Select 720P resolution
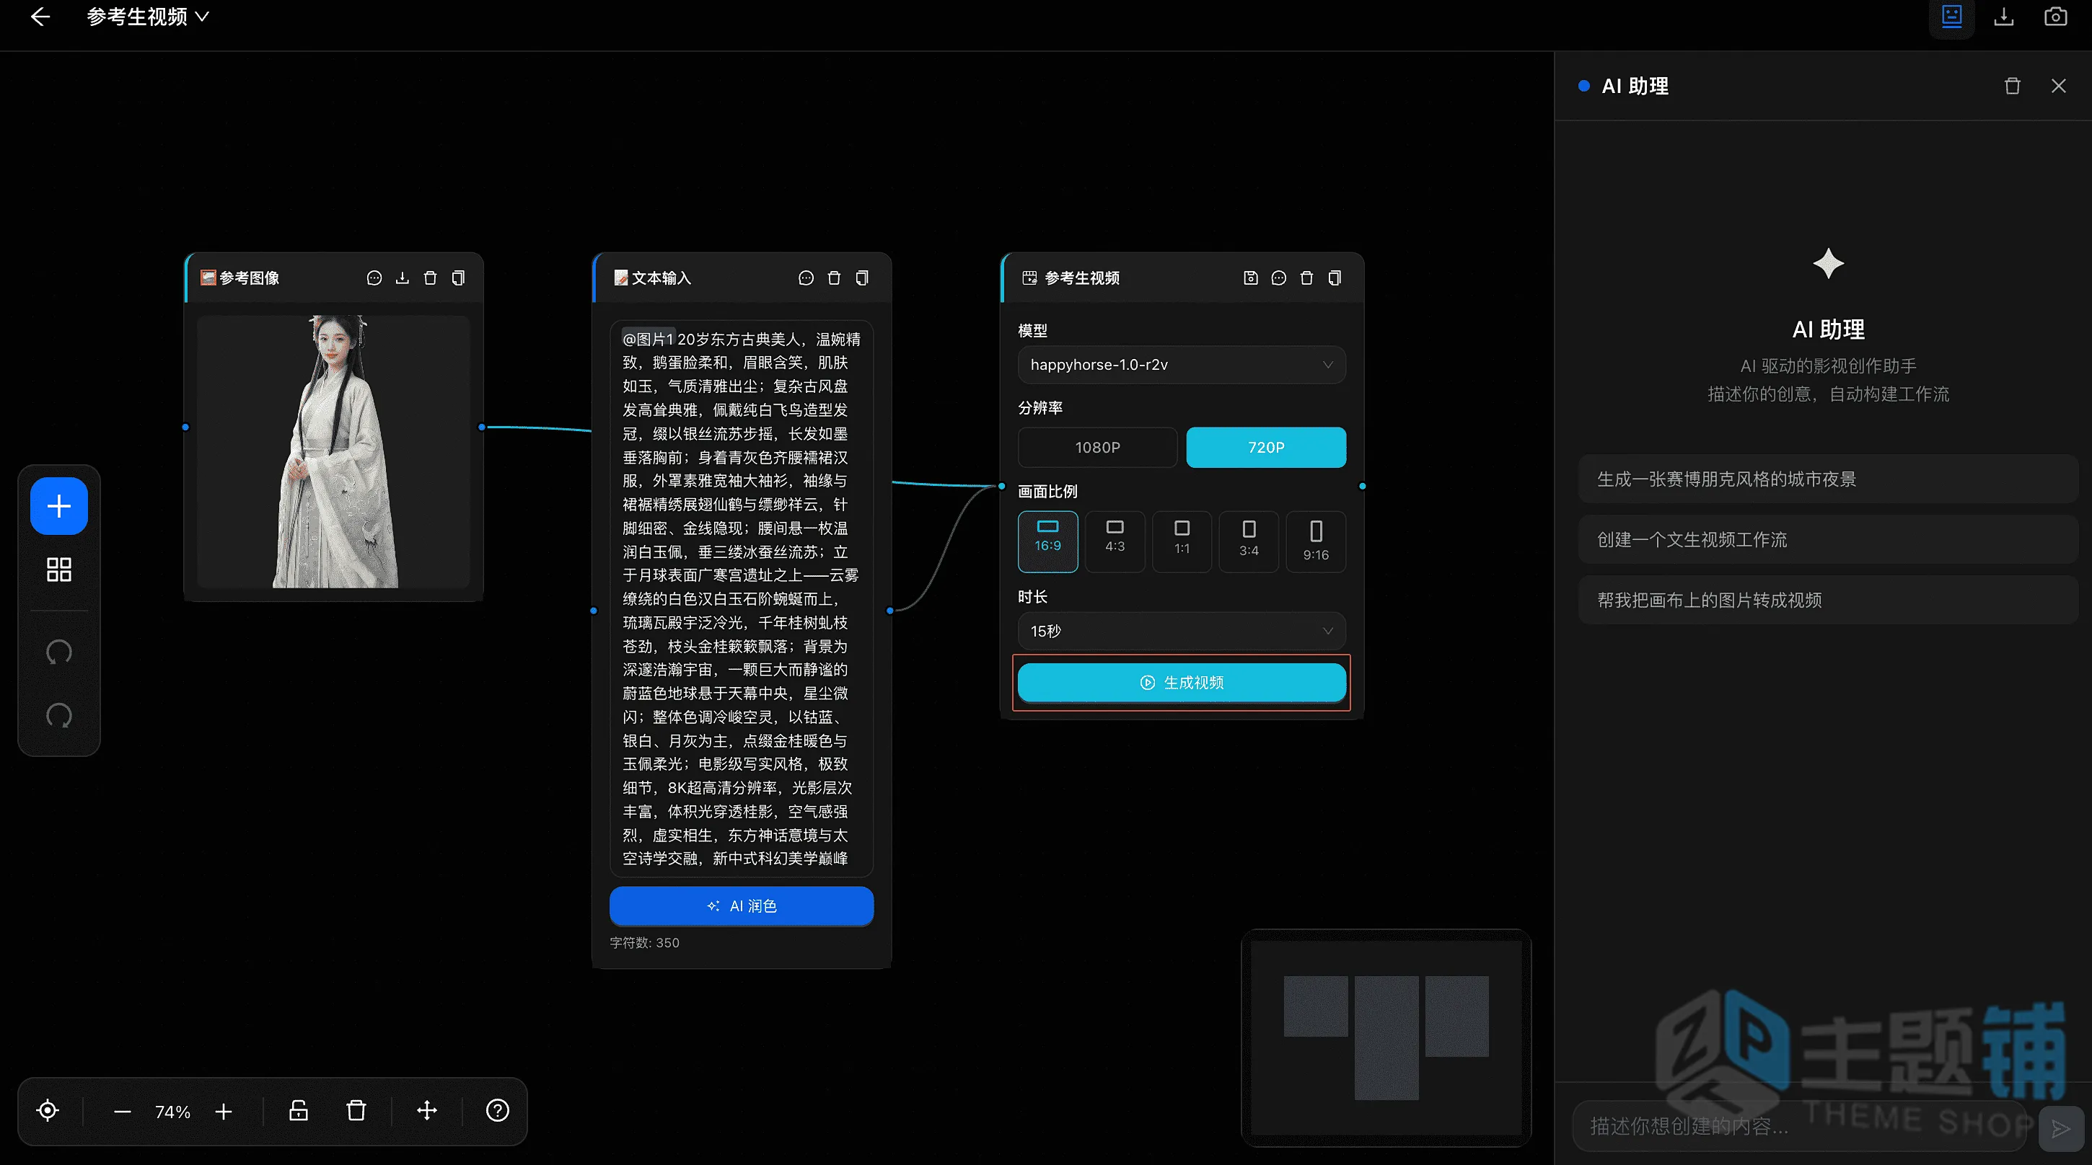2092x1165 pixels. click(x=1266, y=447)
